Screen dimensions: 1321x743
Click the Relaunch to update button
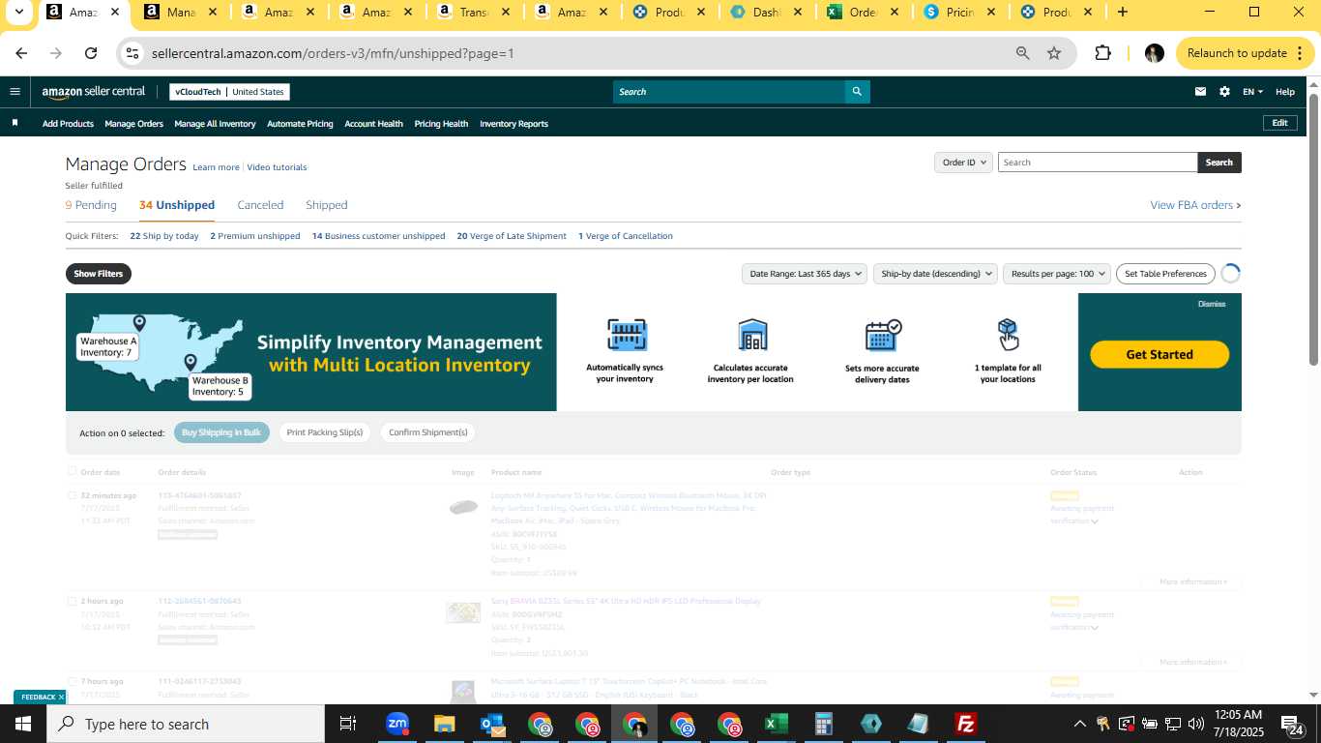[1244, 53]
